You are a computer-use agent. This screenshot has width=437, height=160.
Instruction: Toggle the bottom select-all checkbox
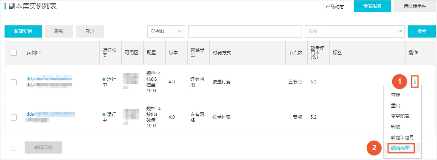point(14,148)
